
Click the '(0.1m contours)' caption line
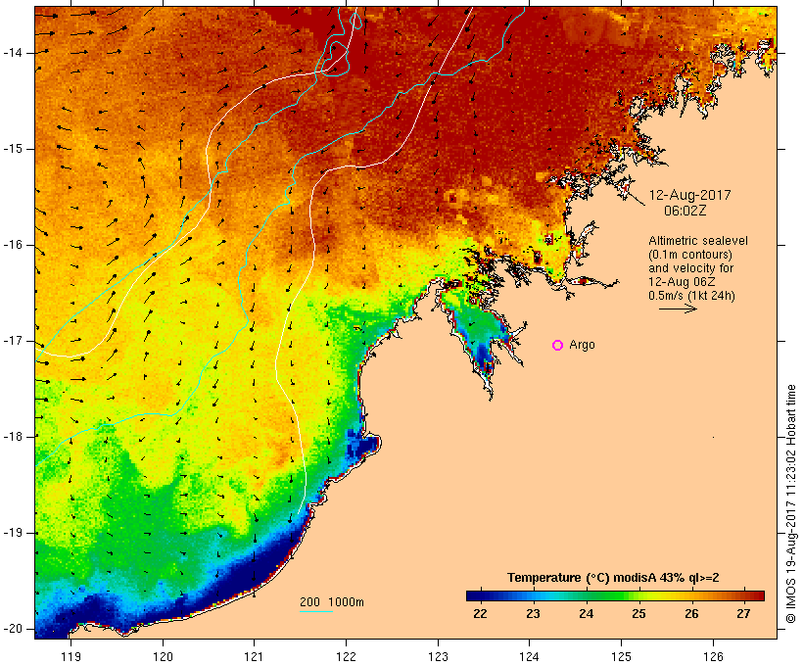tap(690, 255)
